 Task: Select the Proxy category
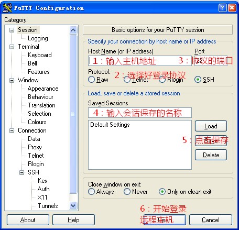point(35,147)
